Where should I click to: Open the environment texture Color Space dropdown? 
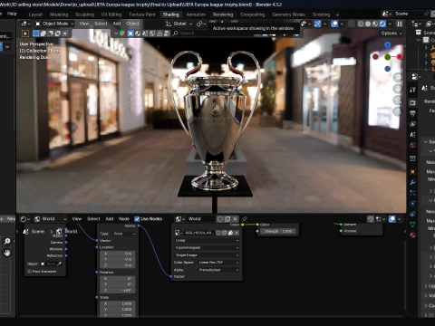click(218, 263)
